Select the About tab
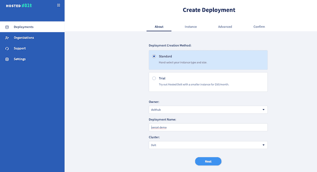 pos(159,27)
